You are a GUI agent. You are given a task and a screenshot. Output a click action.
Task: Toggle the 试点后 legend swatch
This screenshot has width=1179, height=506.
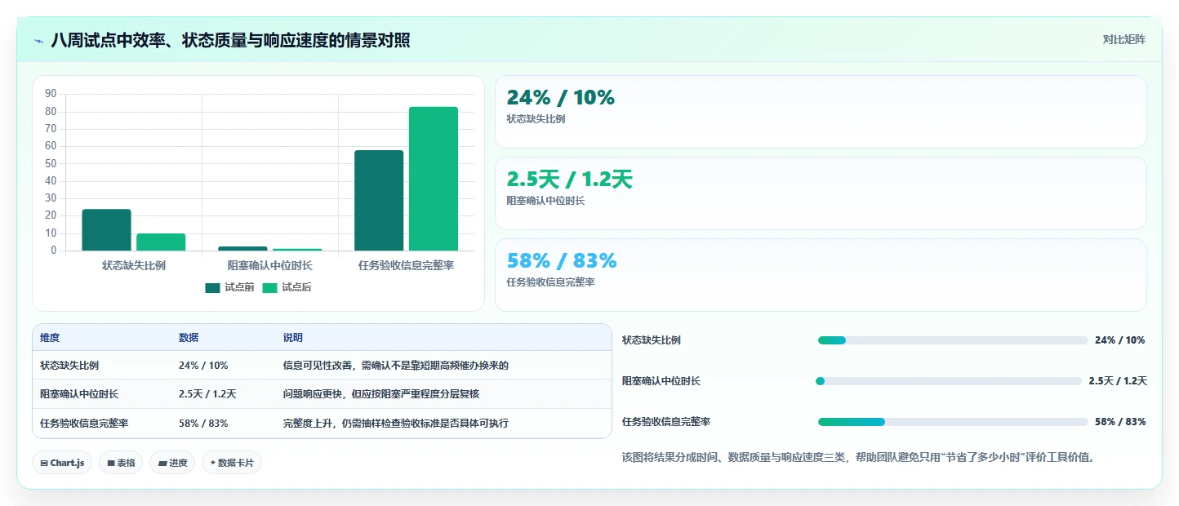tap(269, 287)
